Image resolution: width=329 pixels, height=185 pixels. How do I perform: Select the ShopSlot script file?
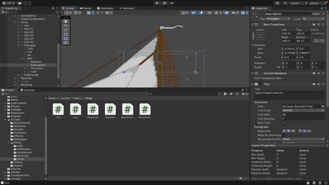pyautogui.click(x=111, y=111)
